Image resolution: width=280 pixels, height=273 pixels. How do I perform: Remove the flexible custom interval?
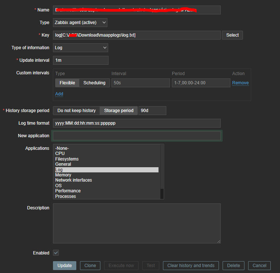(240, 83)
